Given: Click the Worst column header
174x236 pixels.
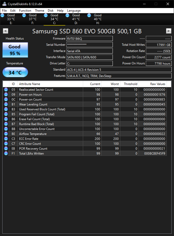Looking at the screenshot, I should tap(111, 84).
